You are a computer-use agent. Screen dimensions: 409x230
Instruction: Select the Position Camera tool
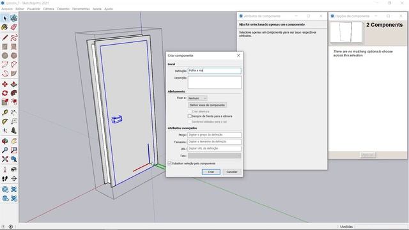(5, 169)
